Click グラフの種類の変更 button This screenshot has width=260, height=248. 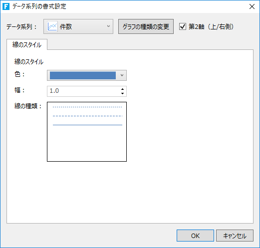point(146,26)
